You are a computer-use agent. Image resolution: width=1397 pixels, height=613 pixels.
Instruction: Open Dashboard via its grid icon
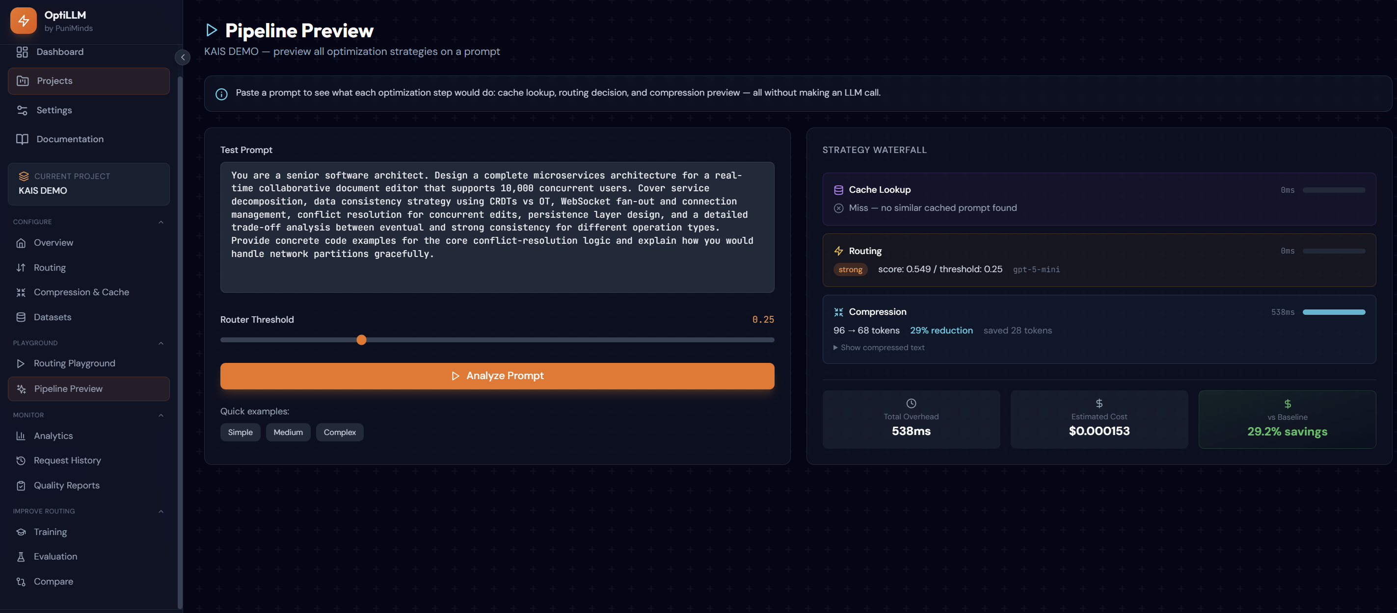pyautogui.click(x=22, y=52)
